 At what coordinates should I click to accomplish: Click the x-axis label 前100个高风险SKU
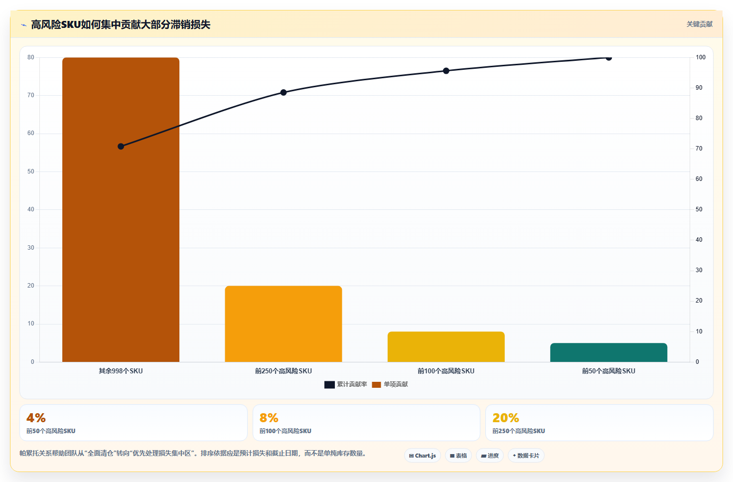tap(446, 371)
